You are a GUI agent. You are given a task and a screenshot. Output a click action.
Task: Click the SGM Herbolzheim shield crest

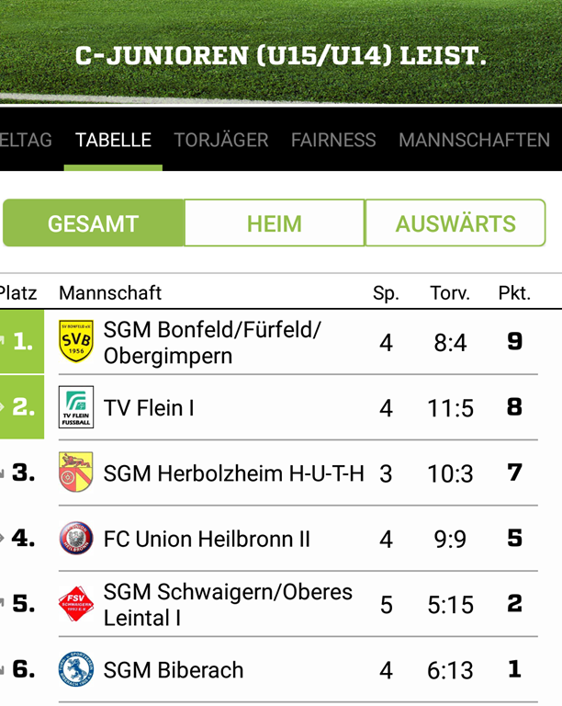click(75, 473)
